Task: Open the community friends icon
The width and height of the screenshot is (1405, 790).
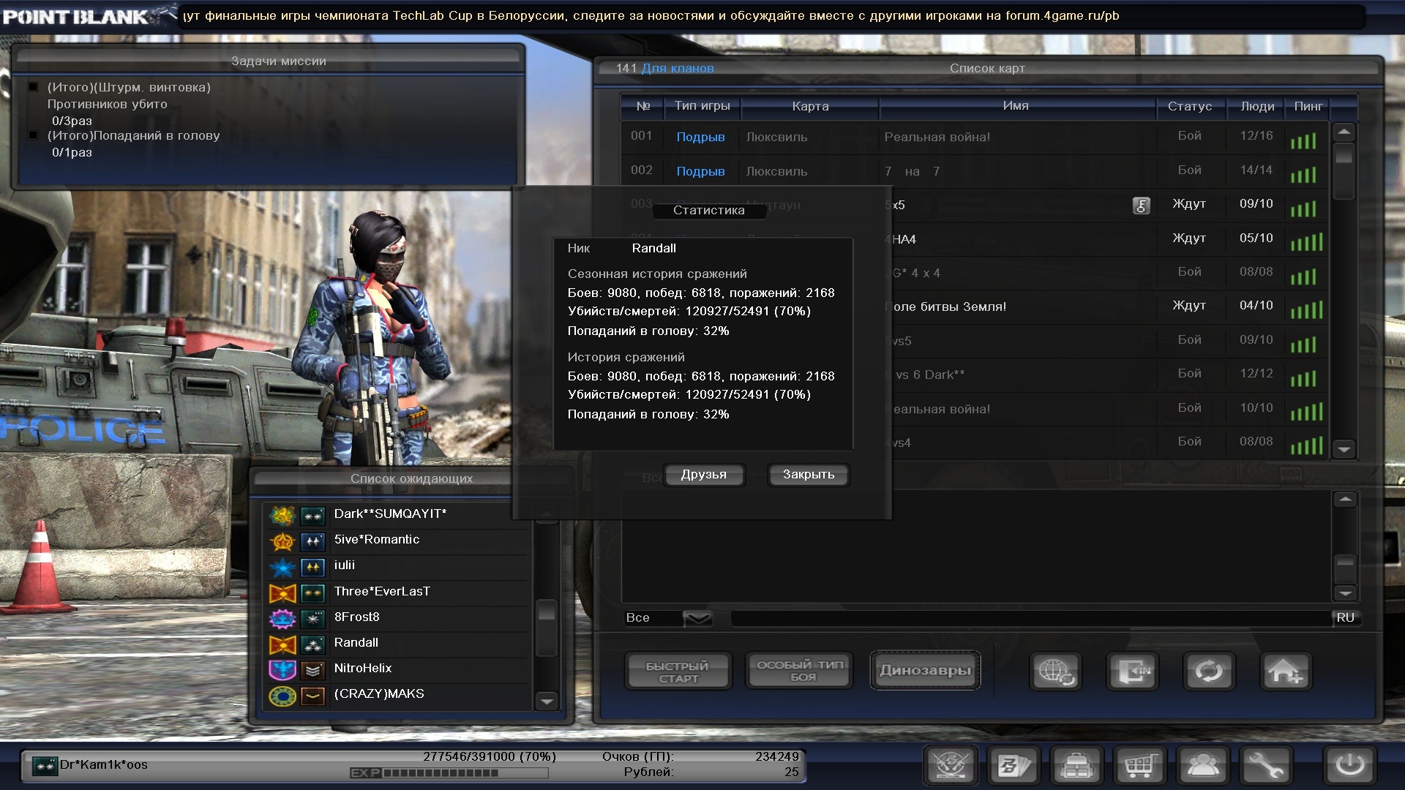Action: (1203, 766)
